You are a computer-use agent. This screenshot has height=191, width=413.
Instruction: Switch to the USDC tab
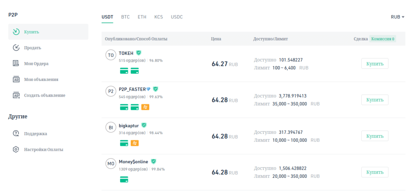pos(177,17)
